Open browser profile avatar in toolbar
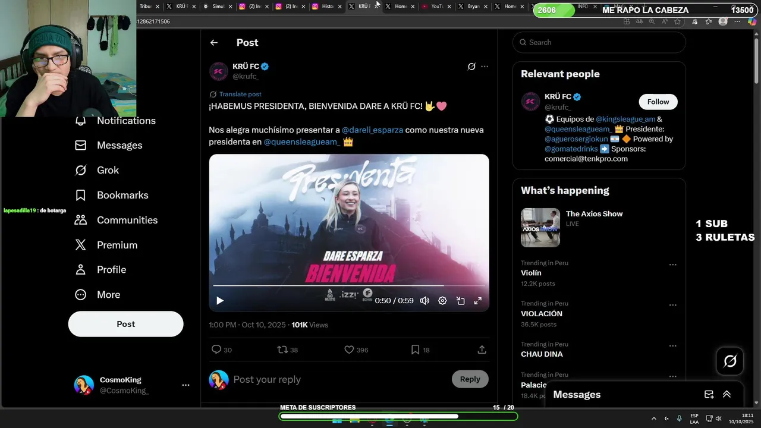The image size is (761, 428). point(723,21)
